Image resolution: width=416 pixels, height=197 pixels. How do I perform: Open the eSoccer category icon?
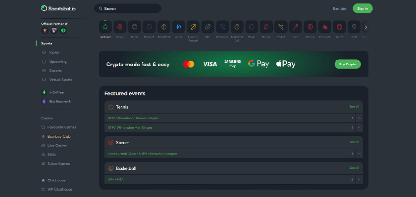click(310, 27)
